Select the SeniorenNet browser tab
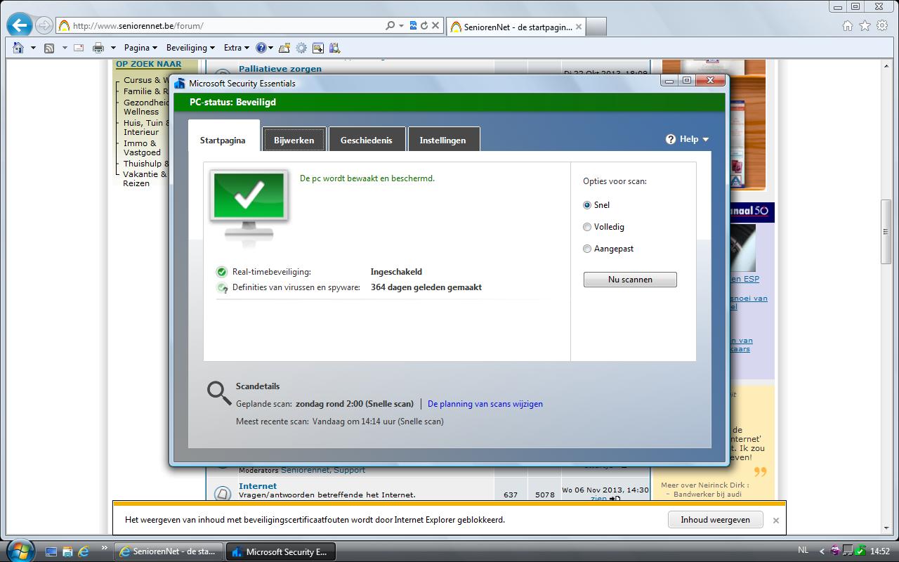This screenshot has height=562, width=899. pyautogui.click(x=516, y=26)
